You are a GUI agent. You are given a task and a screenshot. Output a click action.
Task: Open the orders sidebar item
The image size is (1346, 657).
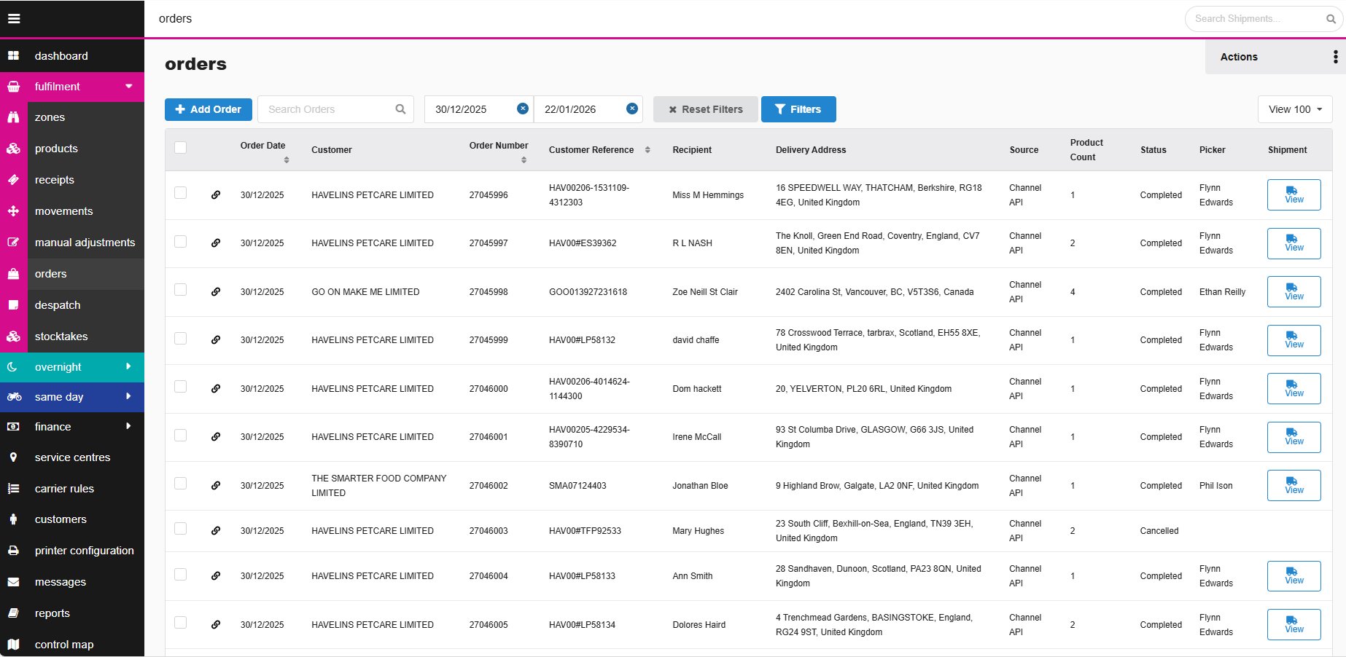pos(72,274)
